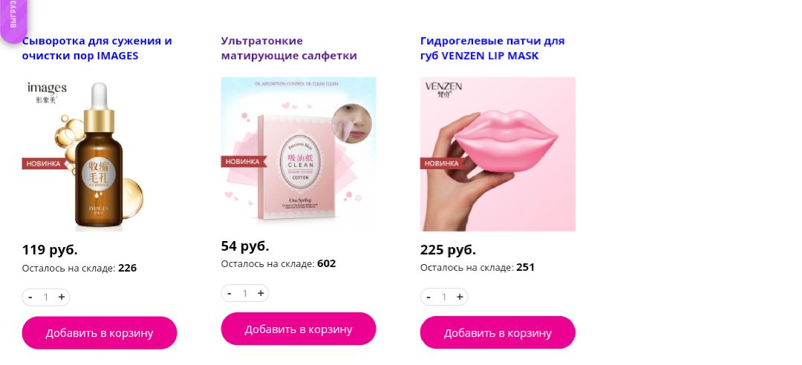Decrease quantity of the IMAGES pore serum

pyautogui.click(x=30, y=297)
